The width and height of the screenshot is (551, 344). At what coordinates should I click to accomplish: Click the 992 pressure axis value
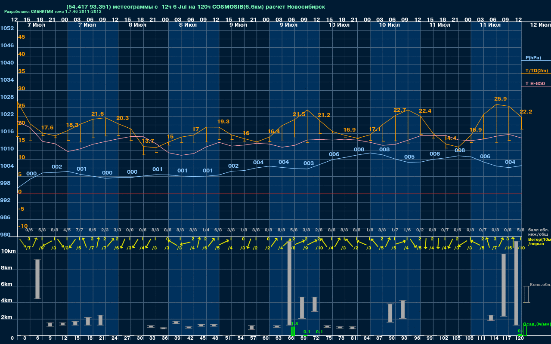tap(5, 200)
